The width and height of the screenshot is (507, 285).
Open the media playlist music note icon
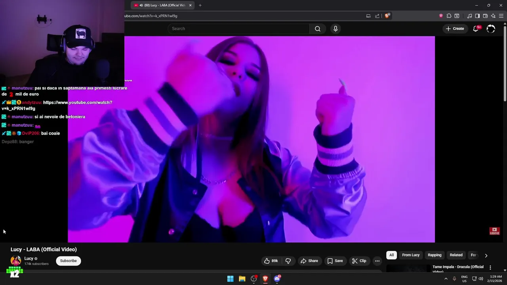click(x=469, y=16)
